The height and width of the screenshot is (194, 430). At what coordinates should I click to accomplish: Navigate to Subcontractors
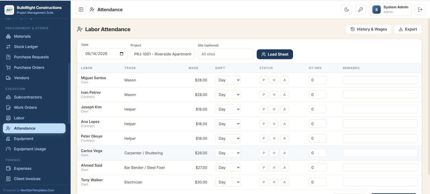(34, 97)
